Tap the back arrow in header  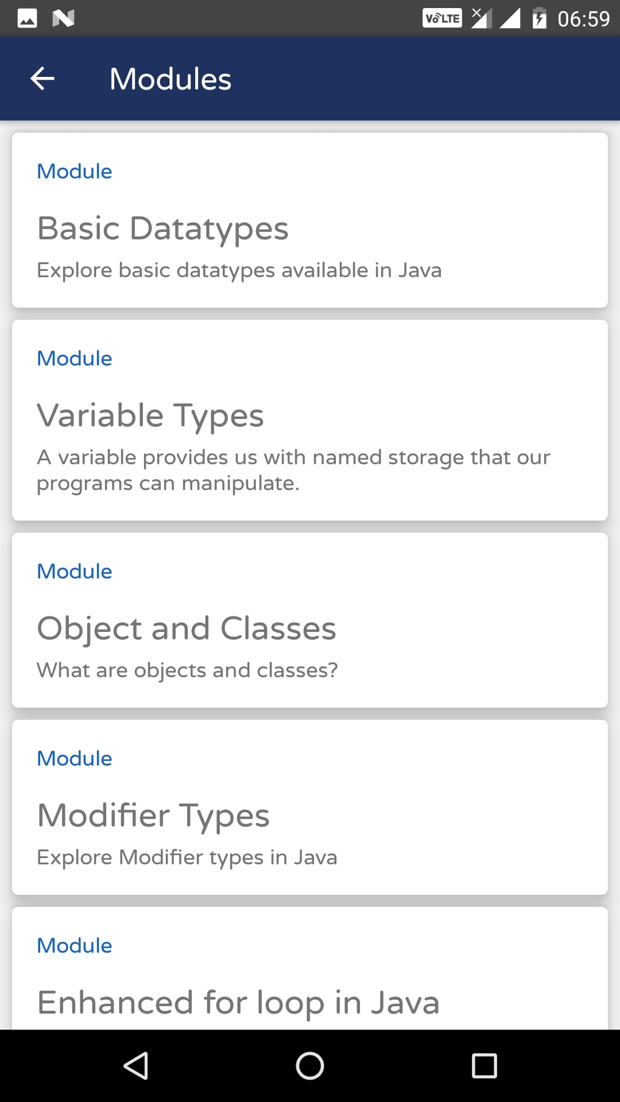42,79
